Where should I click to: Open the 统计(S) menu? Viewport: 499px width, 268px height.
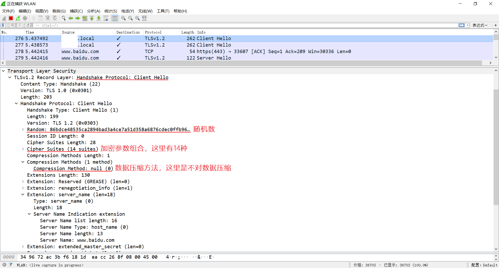pos(111,11)
